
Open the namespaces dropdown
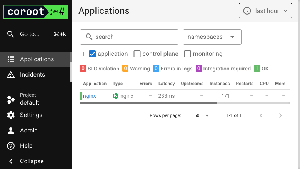point(212,37)
